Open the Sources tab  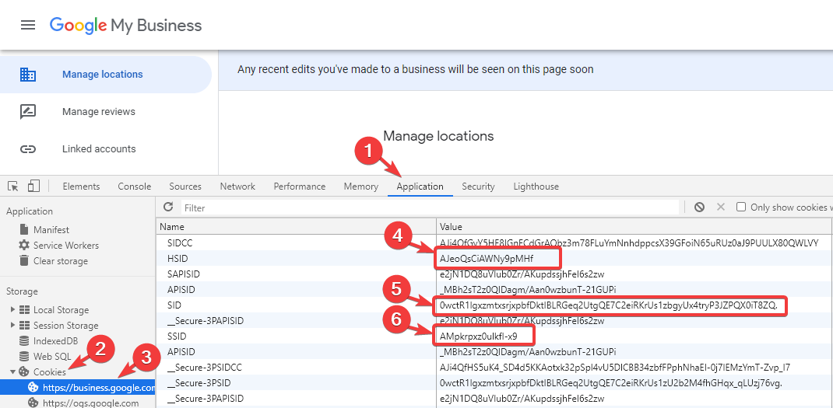(x=185, y=187)
